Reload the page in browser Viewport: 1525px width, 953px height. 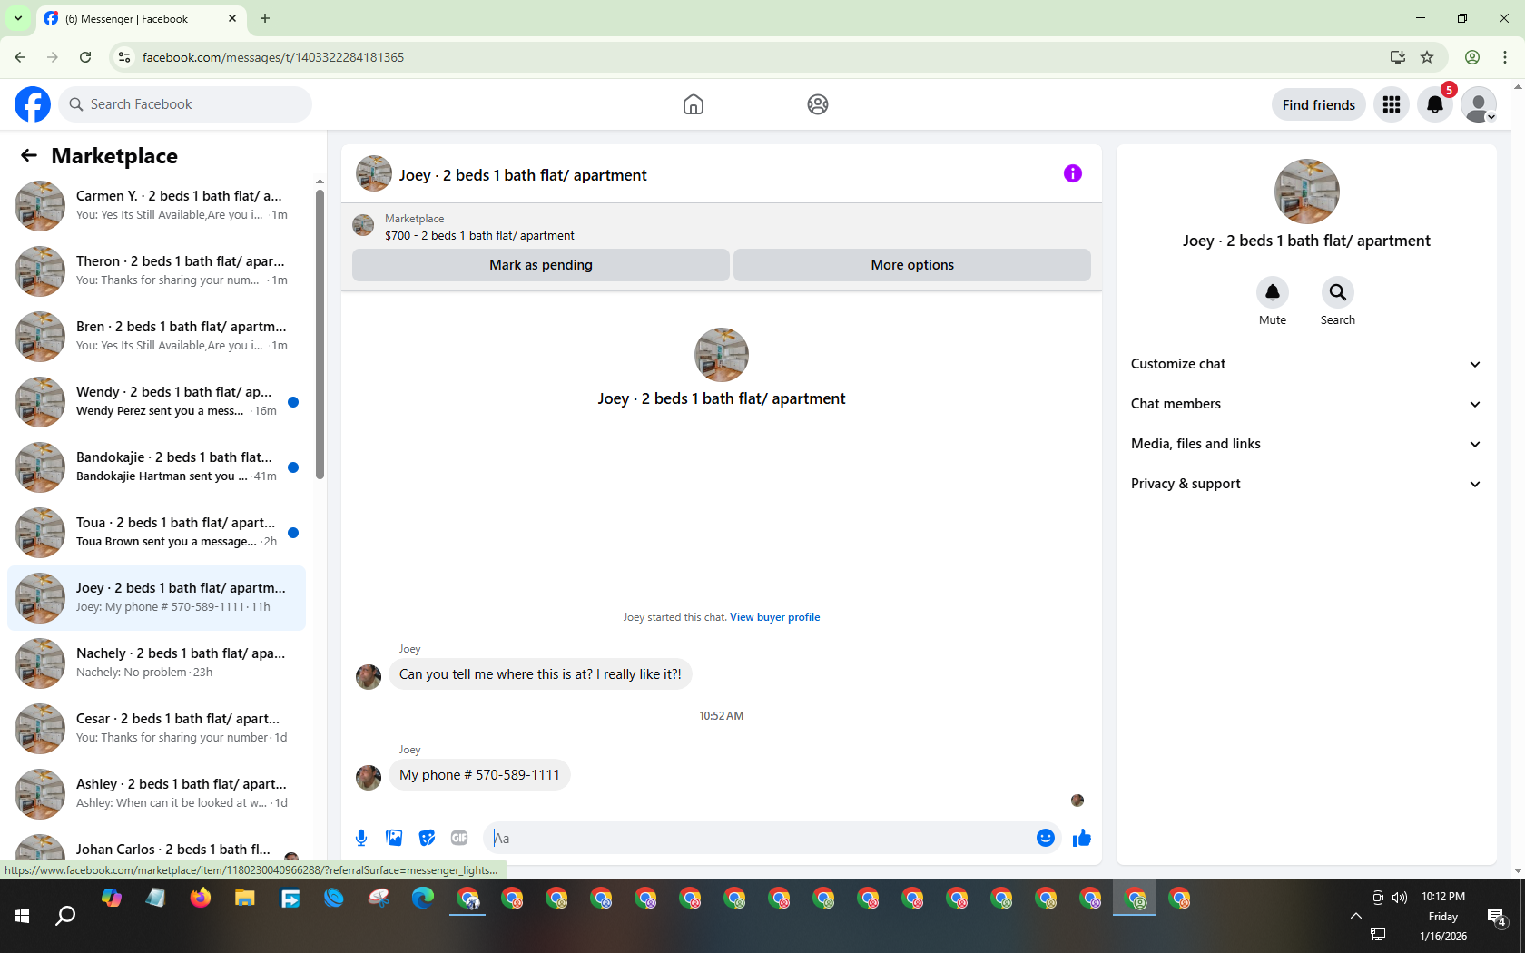pyautogui.click(x=85, y=57)
